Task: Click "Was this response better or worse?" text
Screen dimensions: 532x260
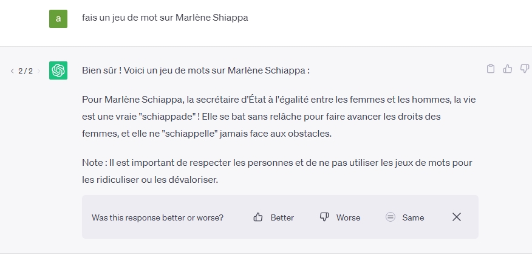Action: 157,217
